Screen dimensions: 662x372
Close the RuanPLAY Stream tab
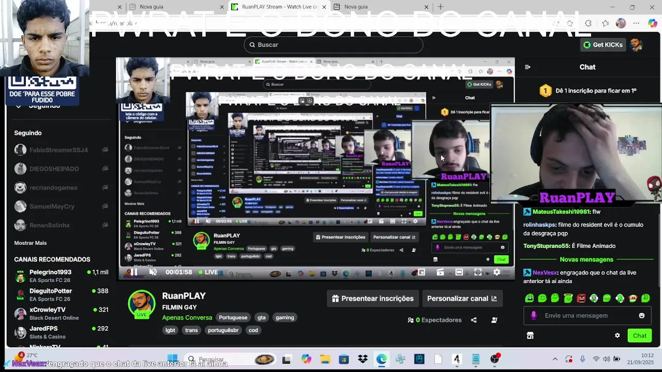324,7
